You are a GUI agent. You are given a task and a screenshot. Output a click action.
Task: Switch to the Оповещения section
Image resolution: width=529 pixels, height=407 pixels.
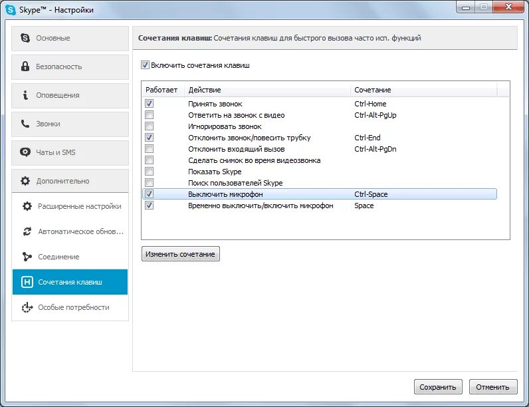tap(70, 96)
